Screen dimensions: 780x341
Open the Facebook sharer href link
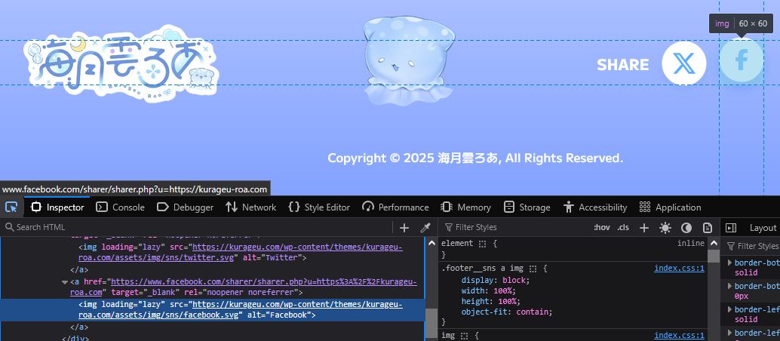[263, 287]
